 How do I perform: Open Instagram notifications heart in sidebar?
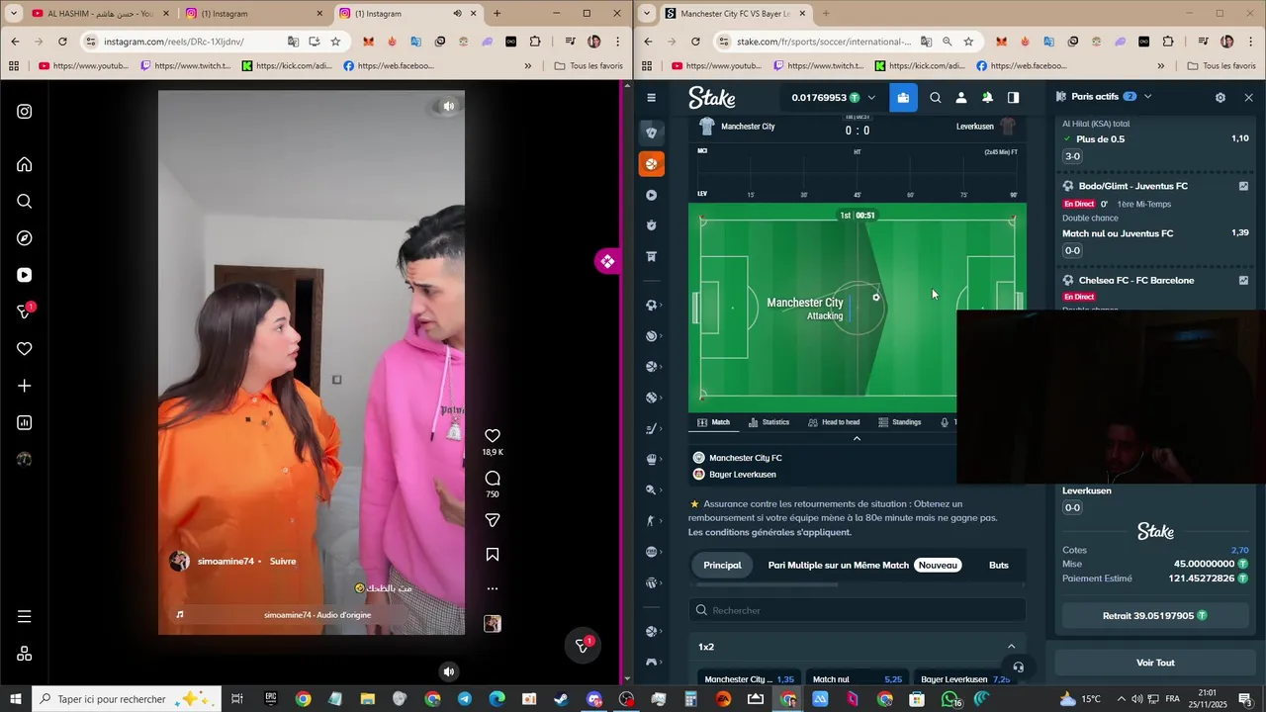(x=25, y=348)
